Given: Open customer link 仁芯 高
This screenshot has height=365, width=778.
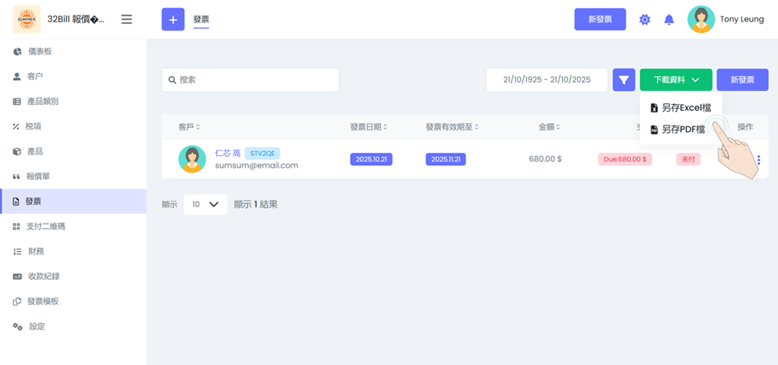Looking at the screenshot, I should (x=228, y=153).
